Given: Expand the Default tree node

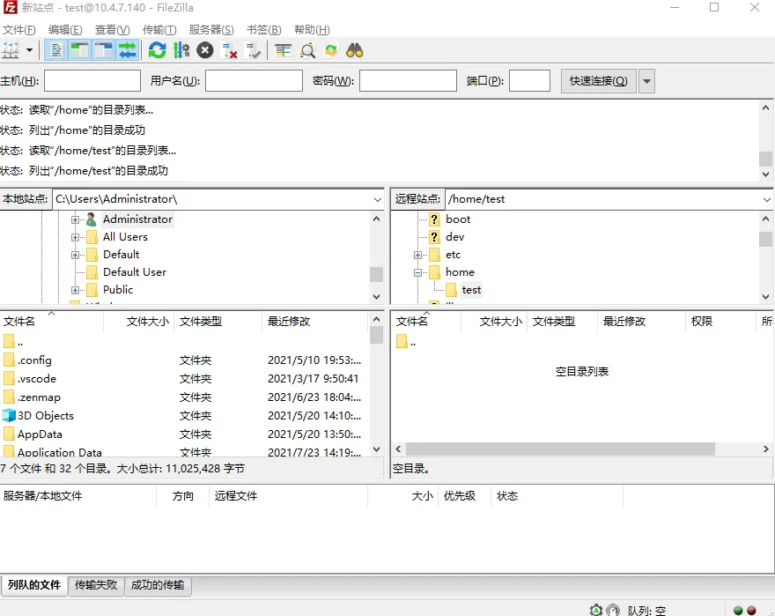Looking at the screenshot, I should coord(75,256).
